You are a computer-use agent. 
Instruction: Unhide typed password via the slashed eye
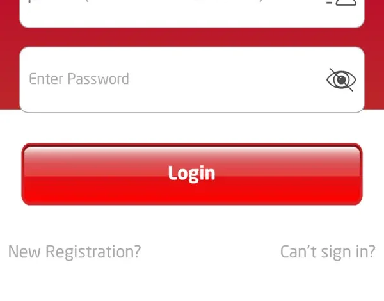(x=341, y=79)
